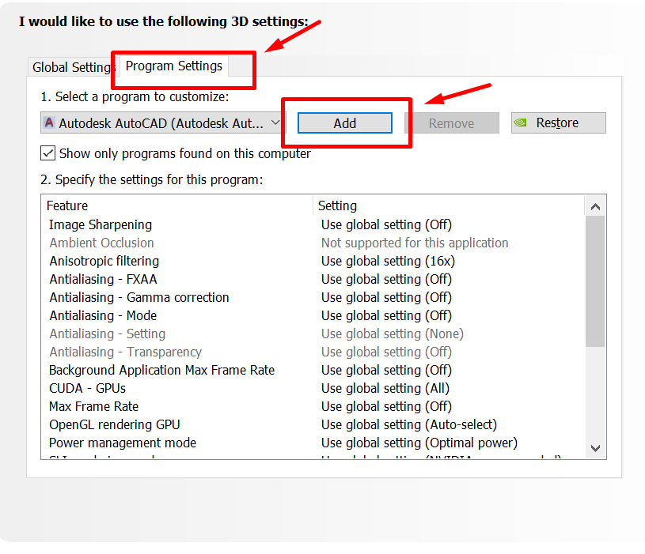
Task: Select Antialiasing - Gamma correction feature
Action: click(138, 297)
